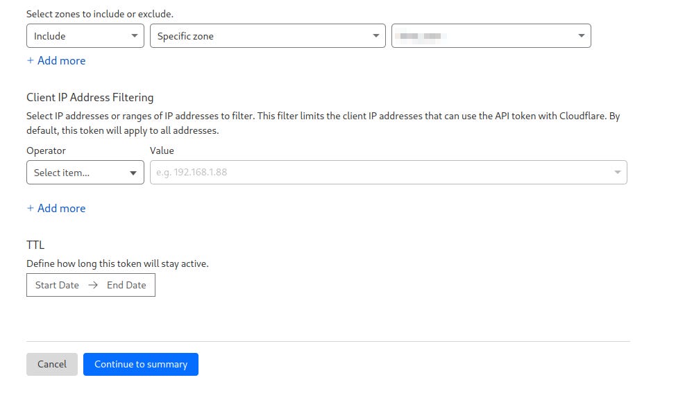Click the chevron on the zone name selector
The height and width of the screenshot is (416, 676).
[x=582, y=35]
